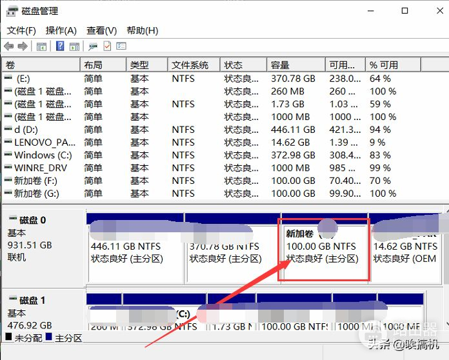Click the 446.11 GB capacity cell in list

coord(294,130)
